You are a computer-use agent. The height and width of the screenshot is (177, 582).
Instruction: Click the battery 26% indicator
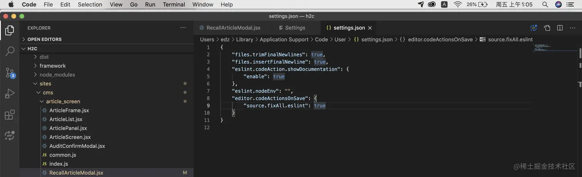(x=477, y=5)
